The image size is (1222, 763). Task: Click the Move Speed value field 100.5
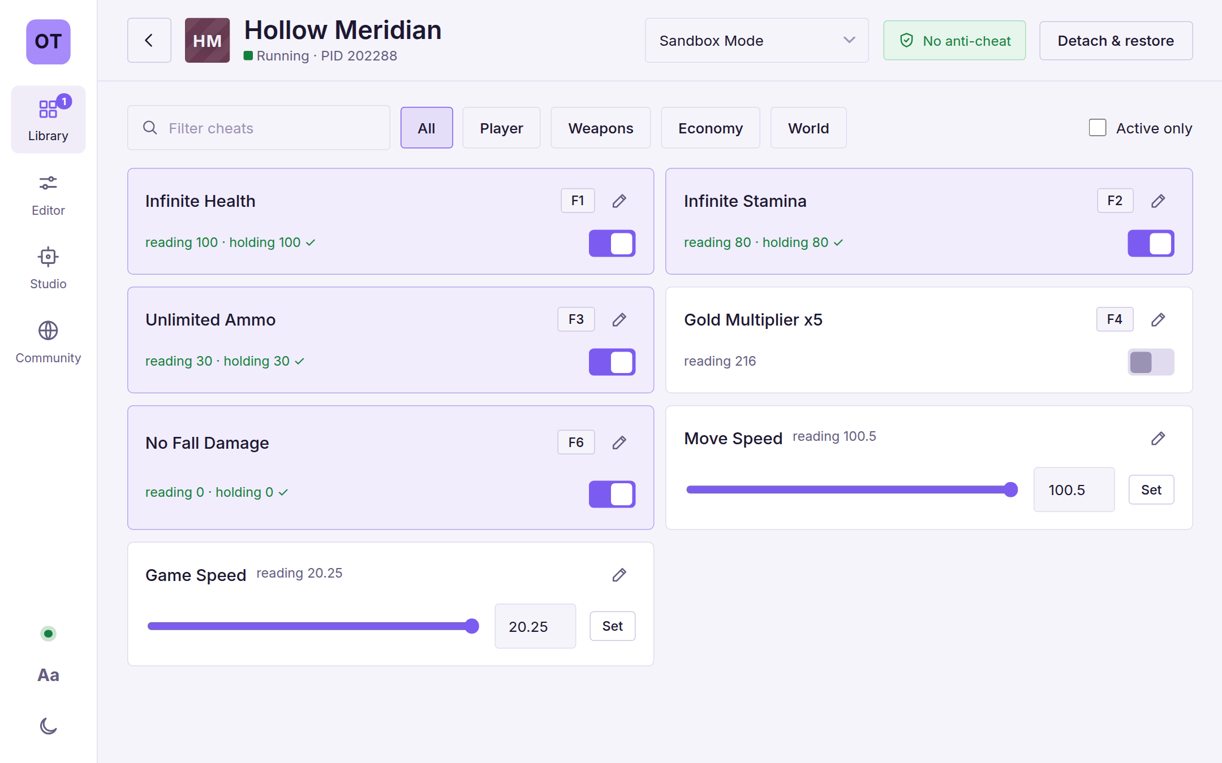point(1074,489)
